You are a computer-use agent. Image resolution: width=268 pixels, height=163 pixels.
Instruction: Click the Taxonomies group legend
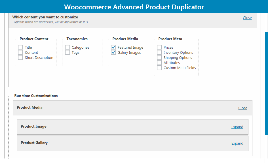(x=77, y=39)
